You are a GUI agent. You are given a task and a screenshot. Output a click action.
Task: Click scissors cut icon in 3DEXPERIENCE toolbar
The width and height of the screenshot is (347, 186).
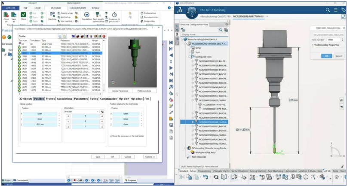[x=182, y=177]
